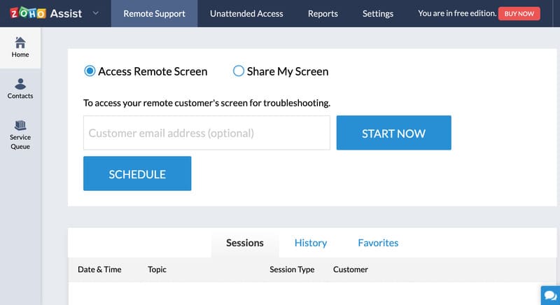
Task: Focus the Customer email address field
Action: 206,133
